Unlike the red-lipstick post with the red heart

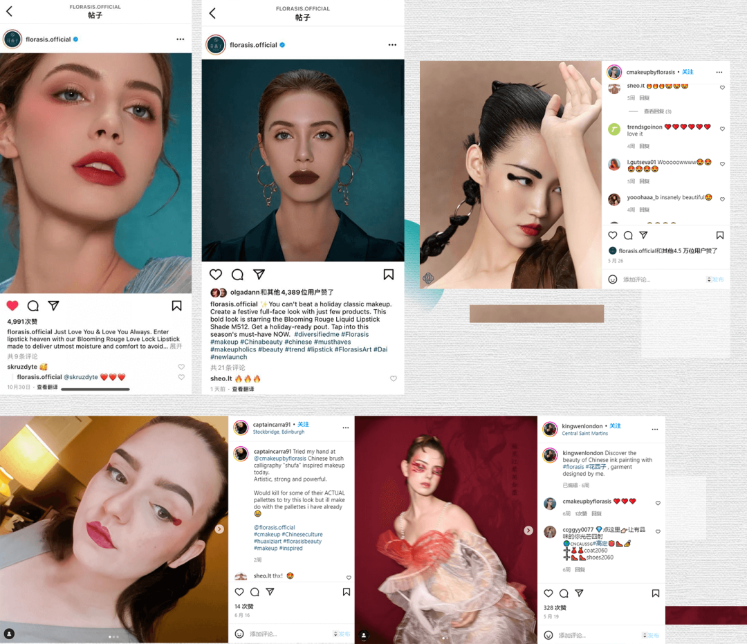click(x=12, y=306)
